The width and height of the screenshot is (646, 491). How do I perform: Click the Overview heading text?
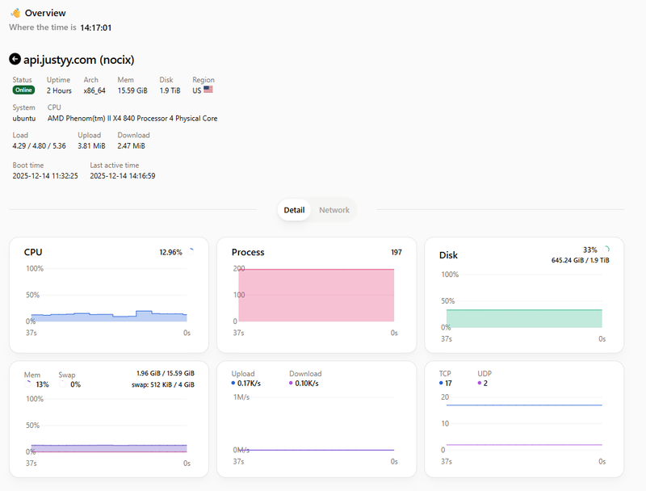(x=45, y=13)
